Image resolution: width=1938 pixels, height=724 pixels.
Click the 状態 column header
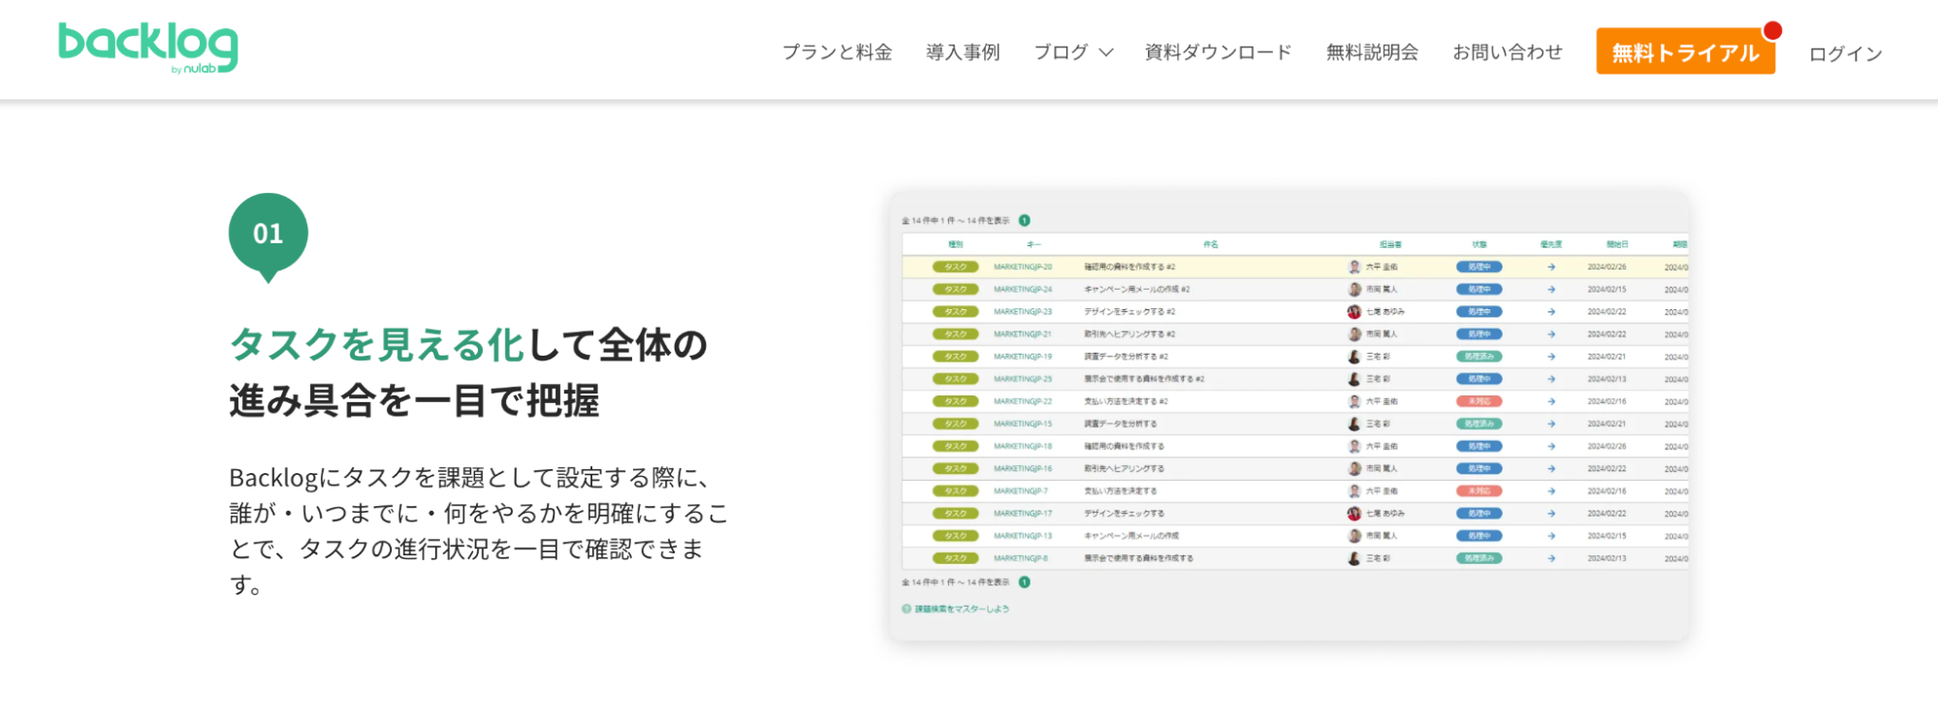click(1478, 245)
